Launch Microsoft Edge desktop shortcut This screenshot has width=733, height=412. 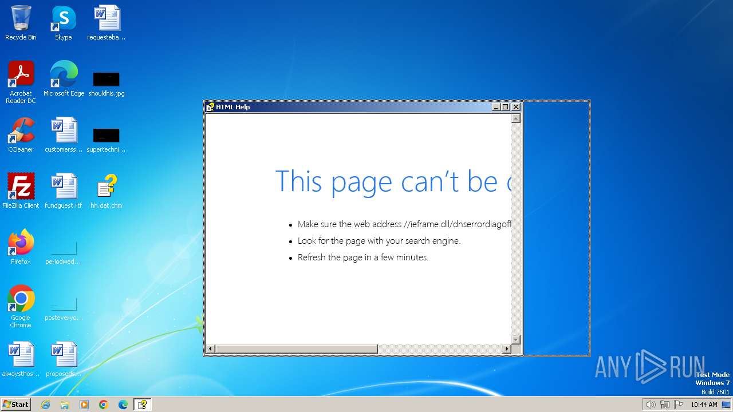coord(64,79)
